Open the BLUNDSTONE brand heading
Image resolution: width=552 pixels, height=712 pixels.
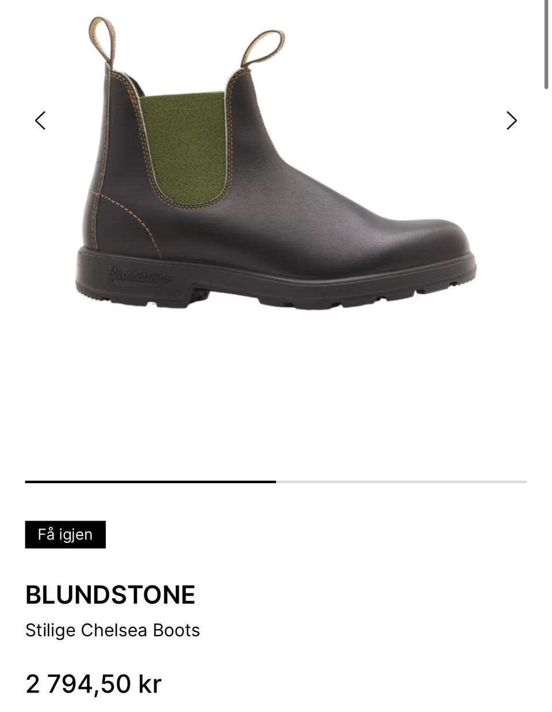click(110, 595)
